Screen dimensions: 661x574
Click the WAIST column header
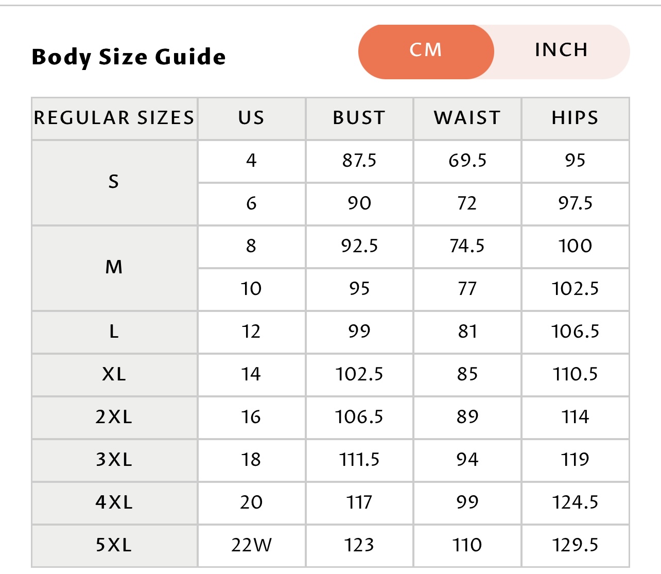[x=467, y=118]
